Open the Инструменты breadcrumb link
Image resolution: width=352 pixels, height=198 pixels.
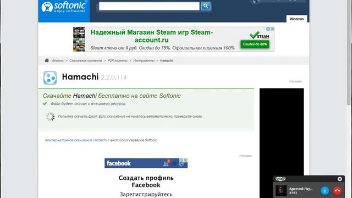tap(144, 61)
